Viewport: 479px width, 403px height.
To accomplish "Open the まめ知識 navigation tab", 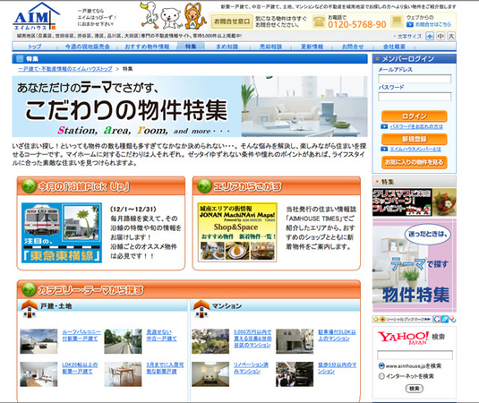I will click(227, 47).
